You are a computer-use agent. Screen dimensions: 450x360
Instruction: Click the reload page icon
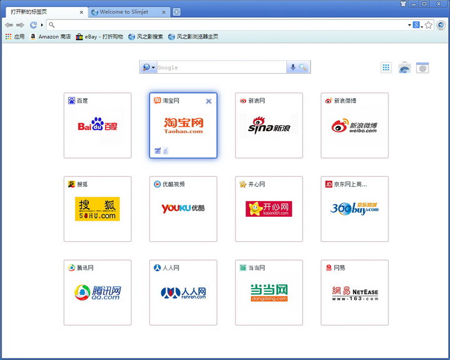(x=33, y=25)
